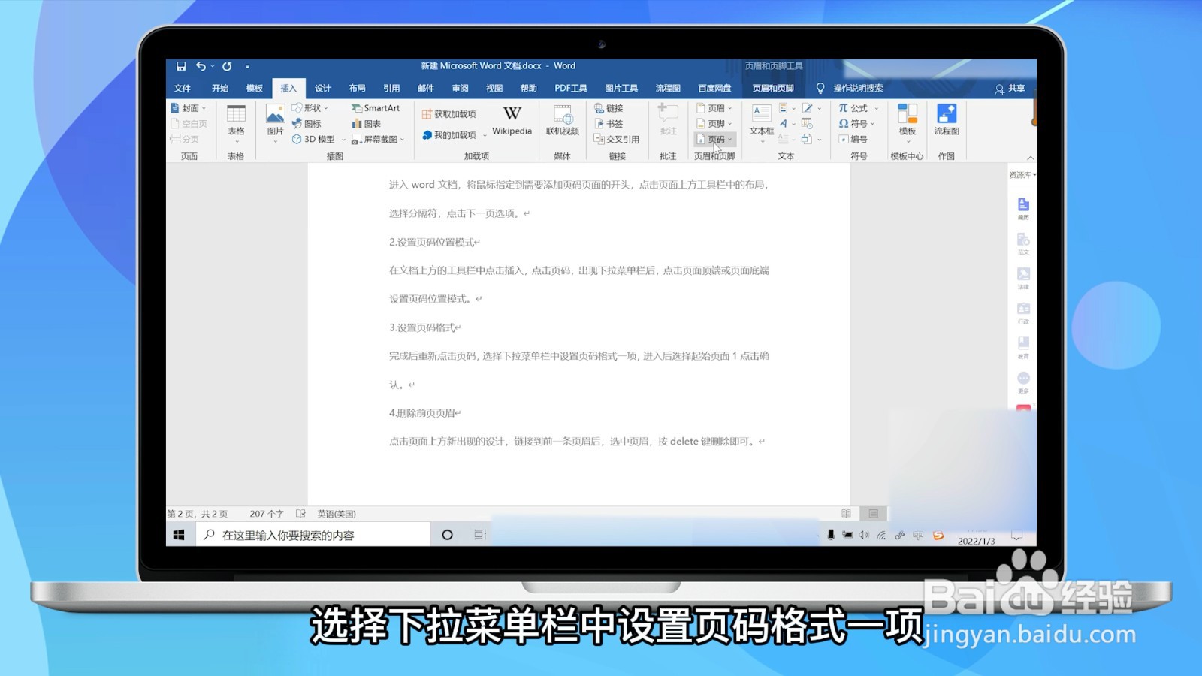
Task: Open notification center on taskbar
Action: coord(1016,535)
